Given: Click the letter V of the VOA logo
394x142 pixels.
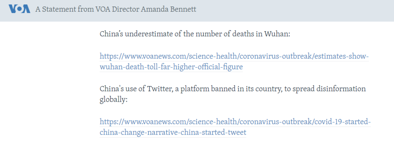Looking at the screenshot, I should (12, 9).
